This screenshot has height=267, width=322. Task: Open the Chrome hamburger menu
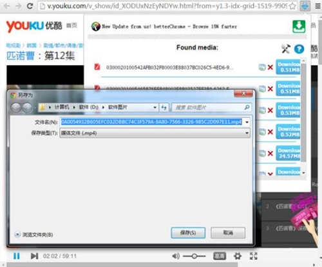click(318, 6)
